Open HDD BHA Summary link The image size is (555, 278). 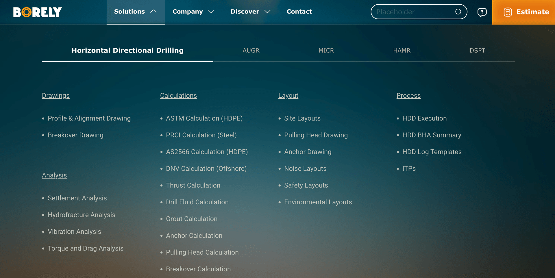pos(432,135)
